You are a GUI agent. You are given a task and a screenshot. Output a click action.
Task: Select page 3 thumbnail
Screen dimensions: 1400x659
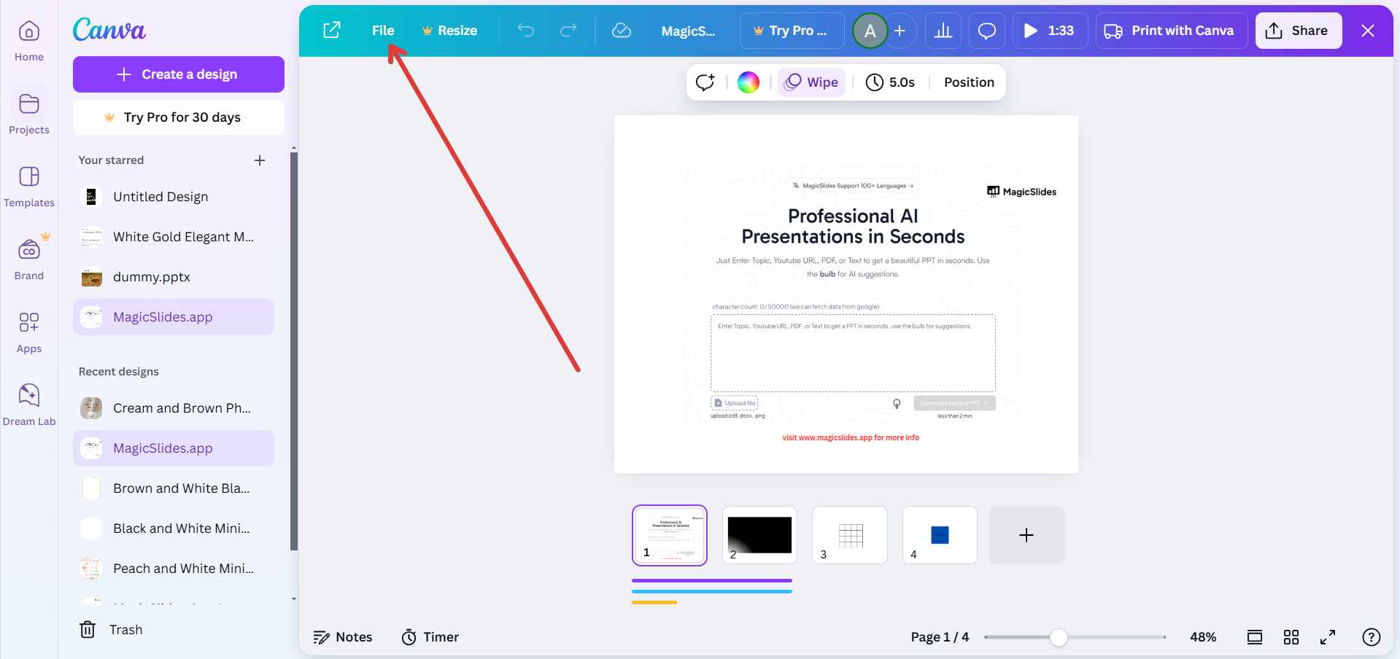pyautogui.click(x=850, y=535)
